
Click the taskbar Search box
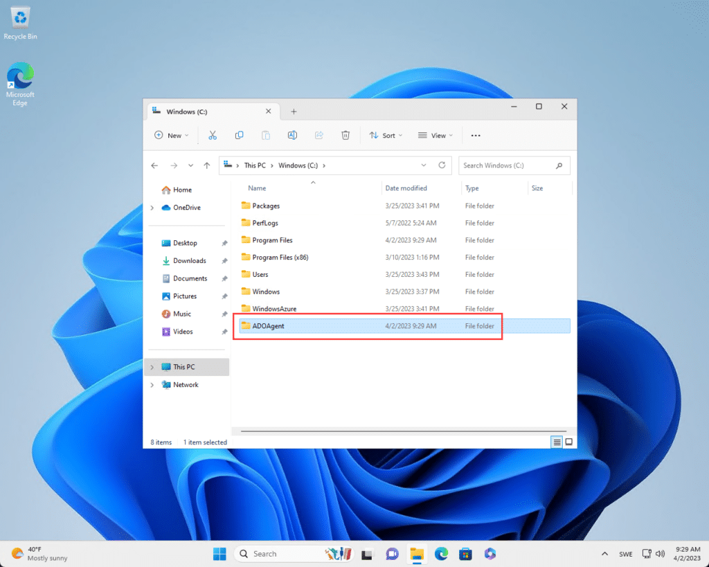tap(294, 553)
